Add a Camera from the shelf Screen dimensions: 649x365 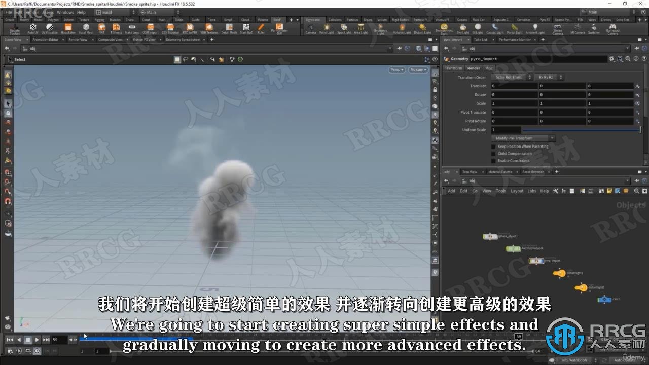point(310,29)
